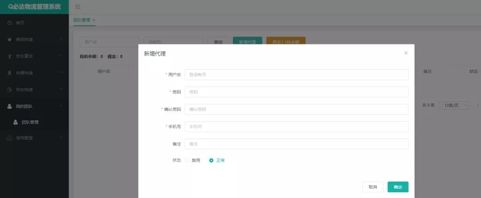Click the 用户名 login account field
The height and width of the screenshot is (198, 481).
tap(296, 75)
